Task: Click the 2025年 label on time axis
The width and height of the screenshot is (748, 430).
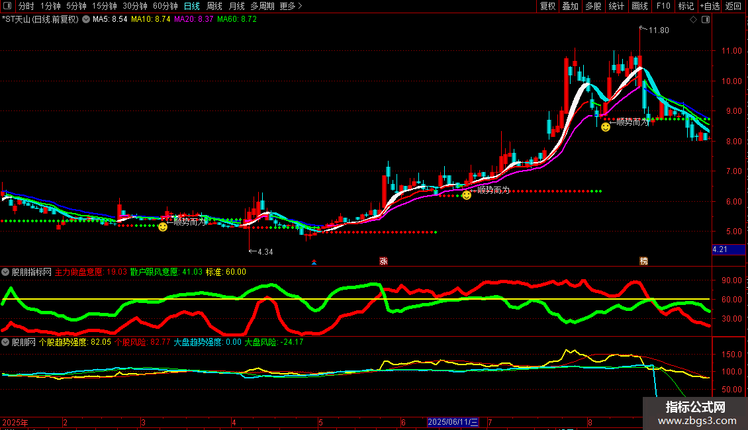Action: 15,423
